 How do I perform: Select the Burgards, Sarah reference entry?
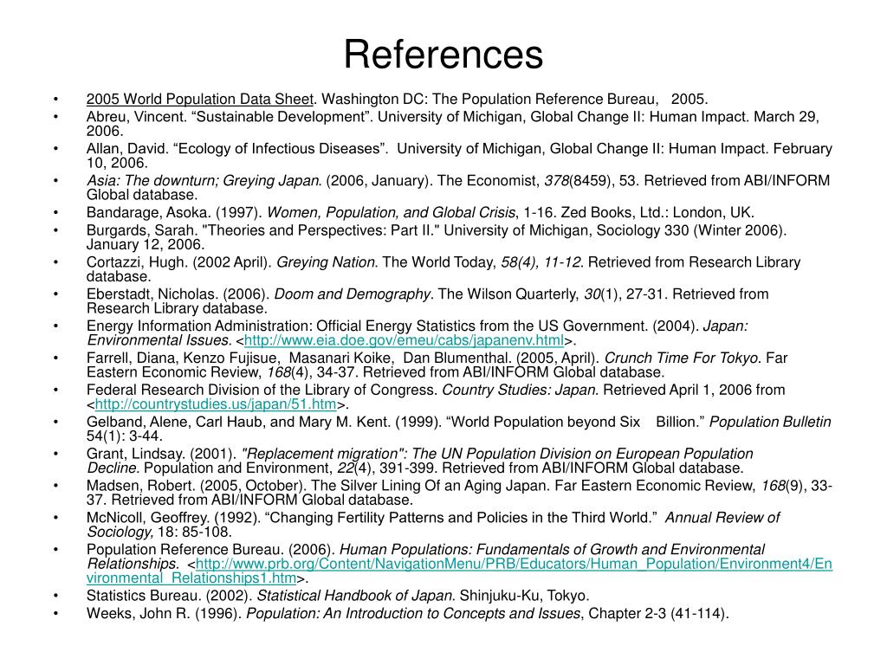click(x=437, y=237)
